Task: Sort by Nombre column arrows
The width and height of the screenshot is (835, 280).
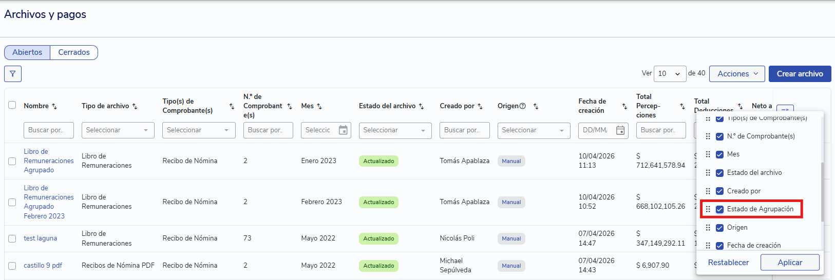Action: (x=54, y=106)
